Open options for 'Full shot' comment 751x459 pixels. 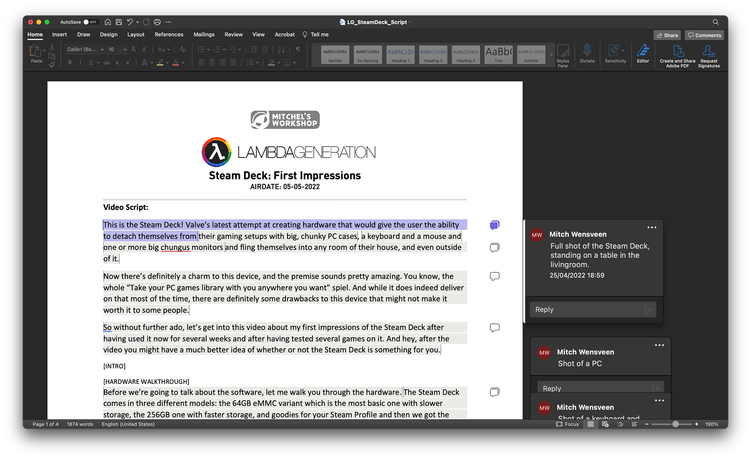(652, 228)
